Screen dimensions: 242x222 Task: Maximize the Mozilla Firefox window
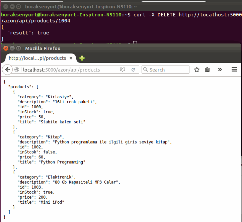18,48
